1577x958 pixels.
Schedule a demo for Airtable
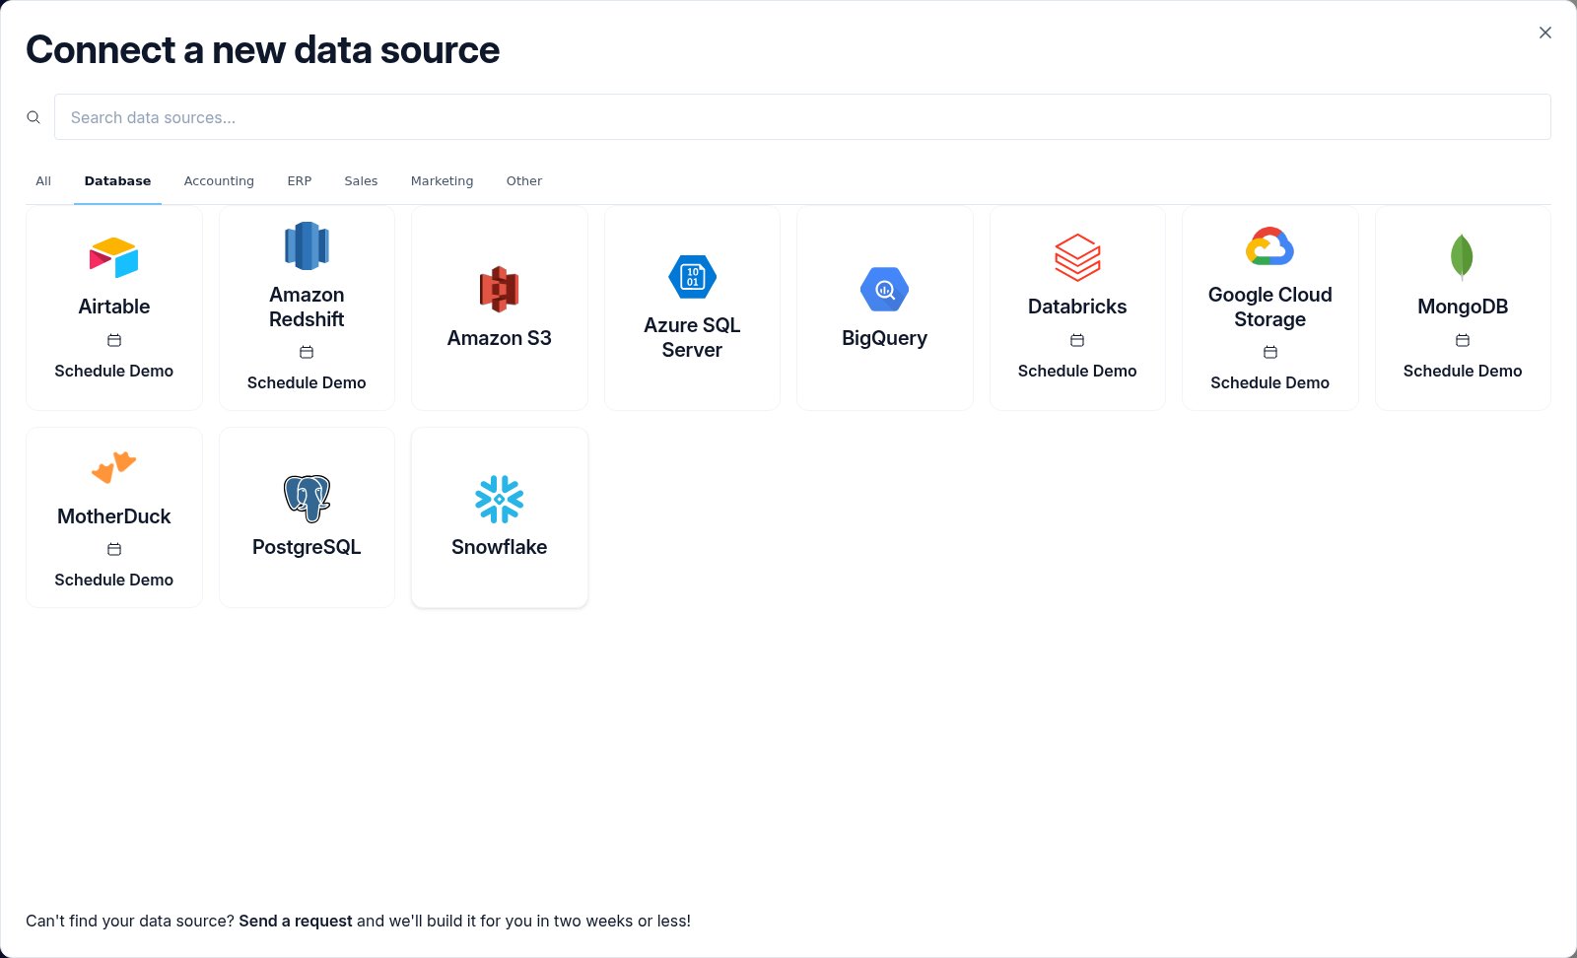pyautogui.click(x=114, y=371)
